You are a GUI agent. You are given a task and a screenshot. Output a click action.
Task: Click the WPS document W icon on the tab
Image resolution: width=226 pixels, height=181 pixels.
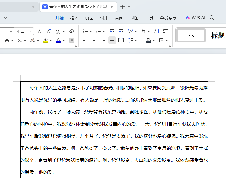45,7
